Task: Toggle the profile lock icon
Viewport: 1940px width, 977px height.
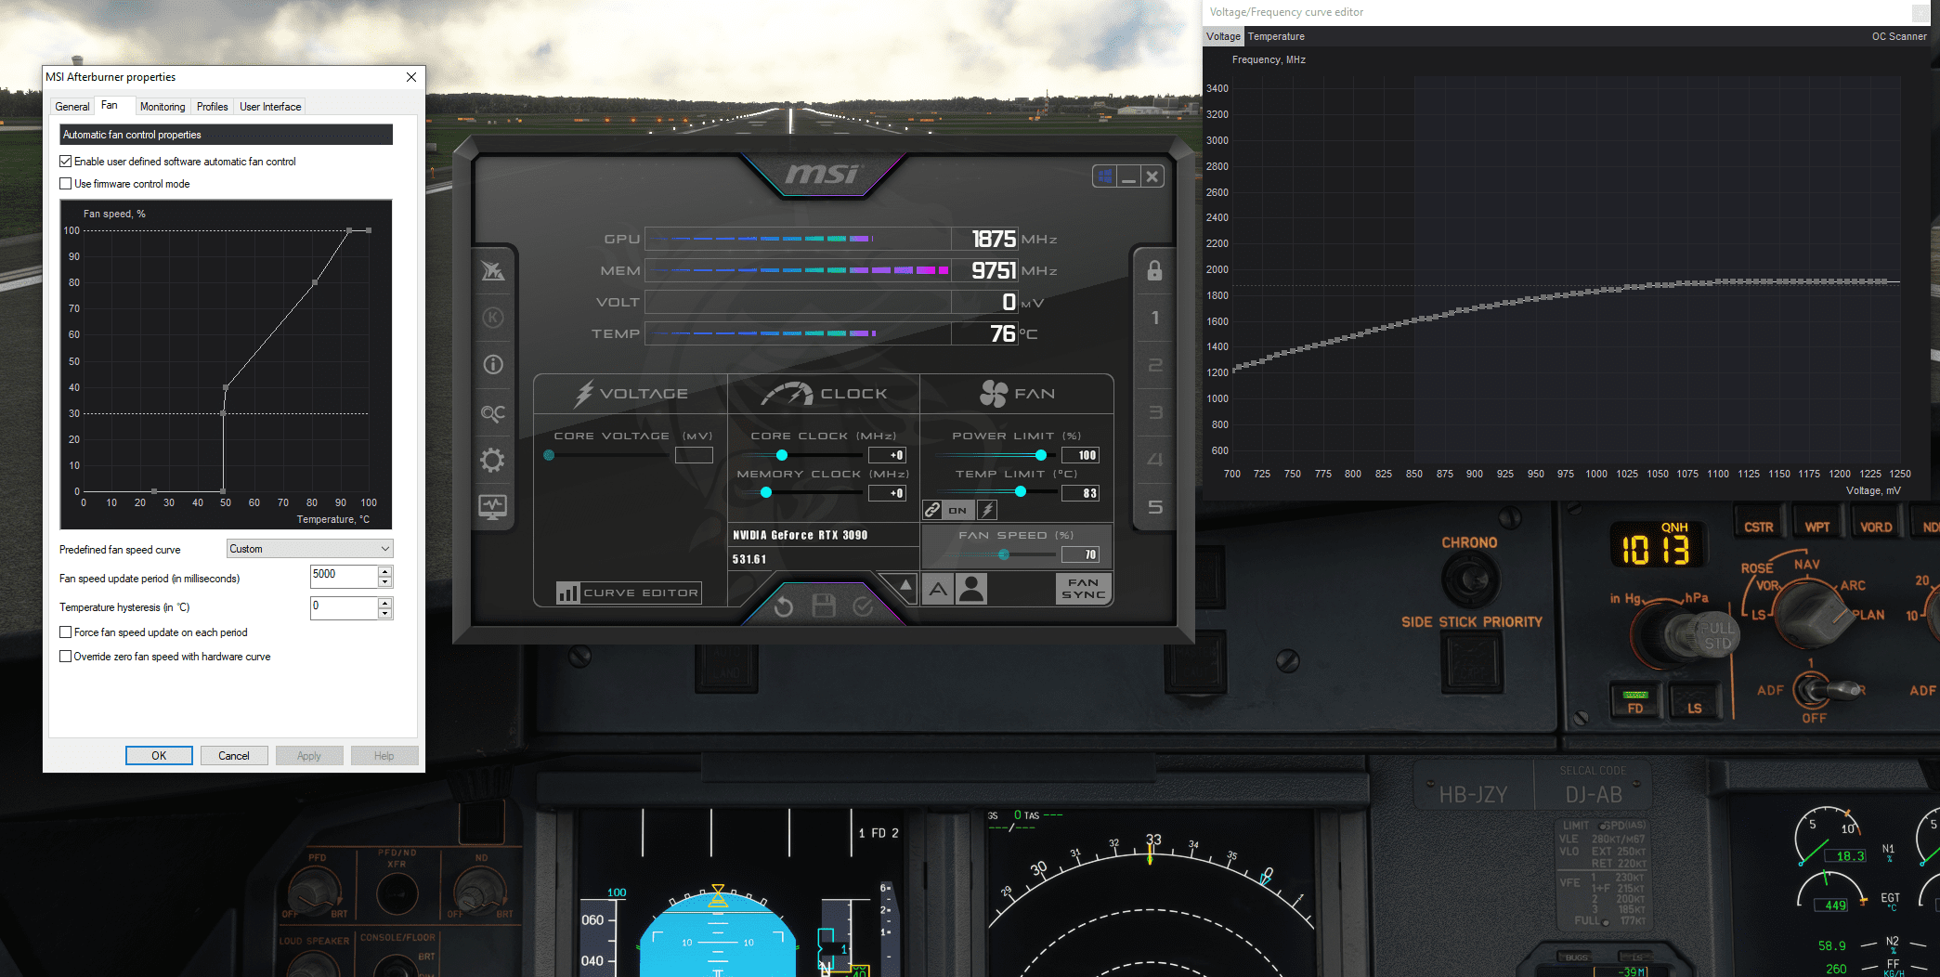Action: coord(1154,270)
